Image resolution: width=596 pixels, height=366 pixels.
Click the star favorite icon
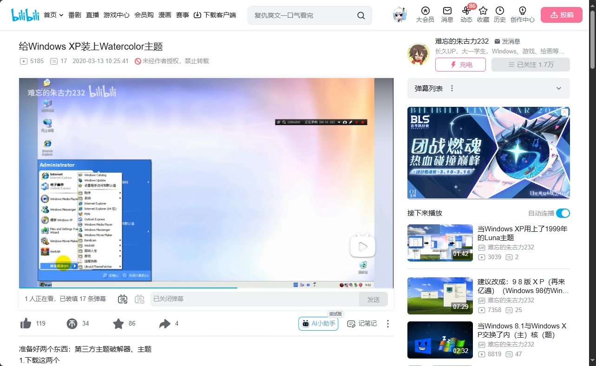coord(118,324)
